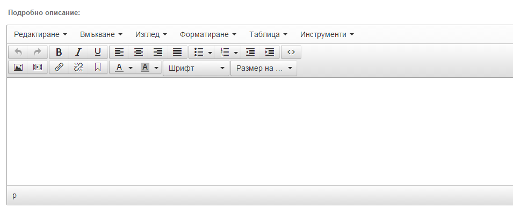The width and height of the screenshot is (513, 208).
Task: Insert a numbered list
Action: tap(225, 52)
